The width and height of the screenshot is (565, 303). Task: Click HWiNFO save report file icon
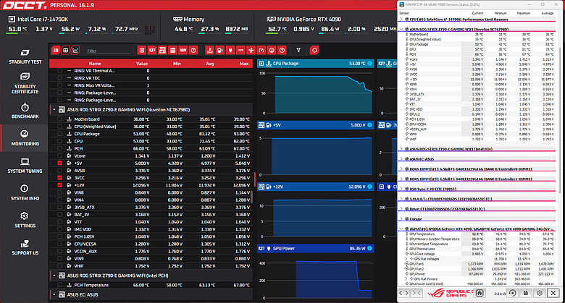coord(526,293)
